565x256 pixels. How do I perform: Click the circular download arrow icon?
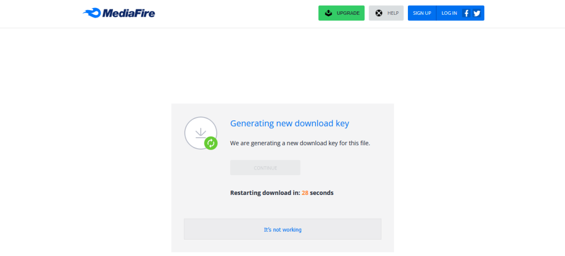coord(199,132)
